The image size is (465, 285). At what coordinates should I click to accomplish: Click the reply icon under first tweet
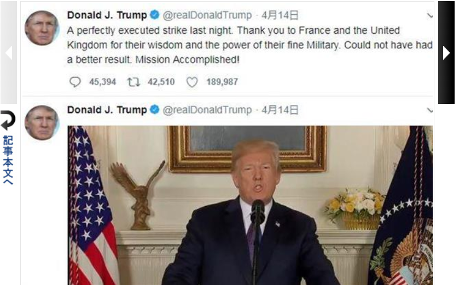tap(75, 82)
